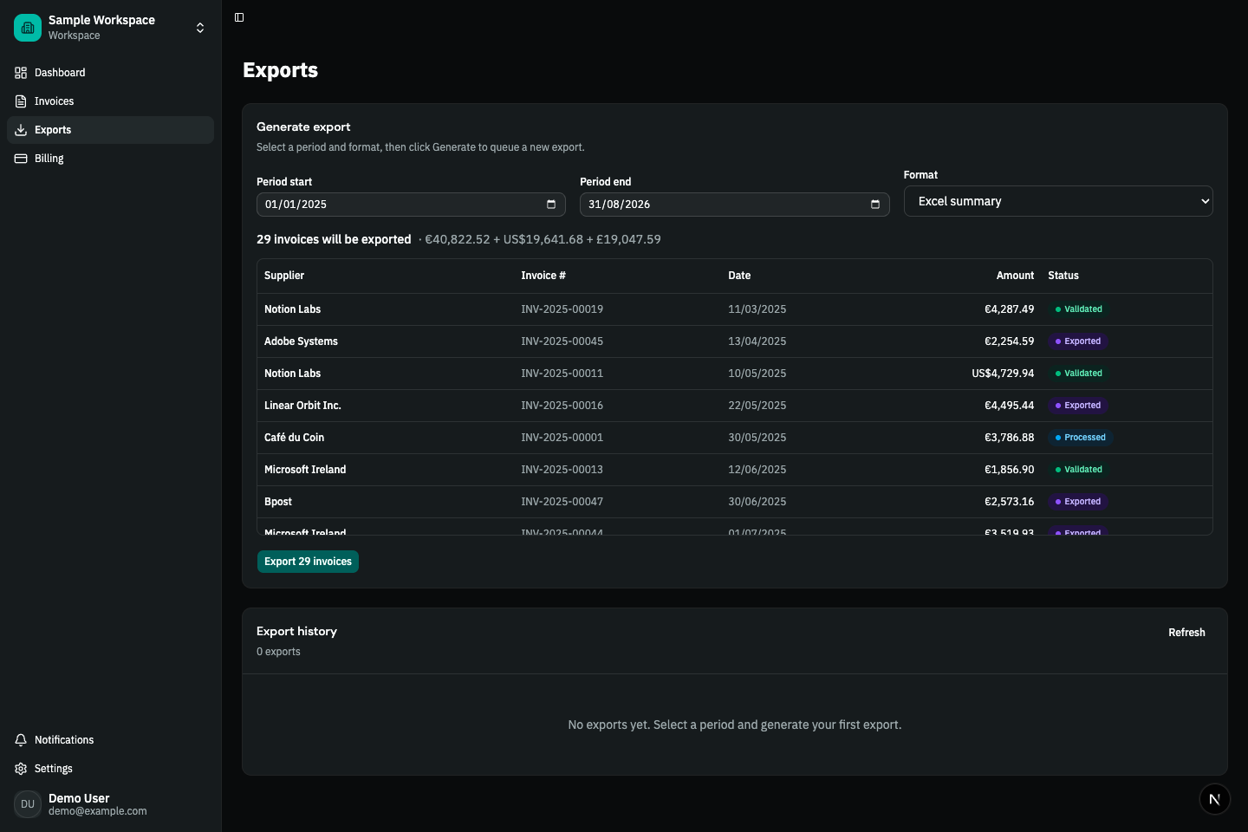Screen dimensions: 1248x832
Task: Click the Billing card icon
Action: click(21, 159)
